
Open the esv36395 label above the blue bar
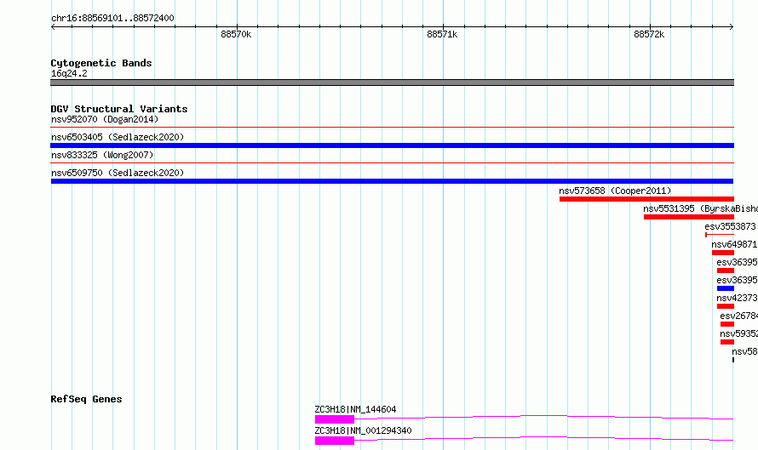pyautogui.click(x=737, y=280)
